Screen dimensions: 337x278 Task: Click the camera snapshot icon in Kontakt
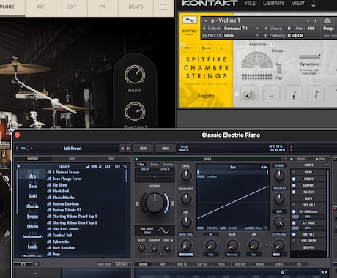pyautogui.click(x=327, y=20)
